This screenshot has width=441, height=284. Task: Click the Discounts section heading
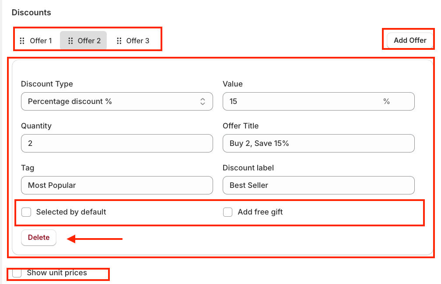31,13
